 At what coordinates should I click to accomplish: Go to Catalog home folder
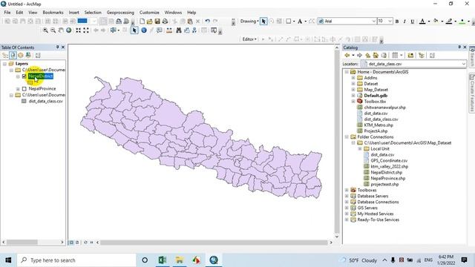pyautogui.click(x=376, y=56)
